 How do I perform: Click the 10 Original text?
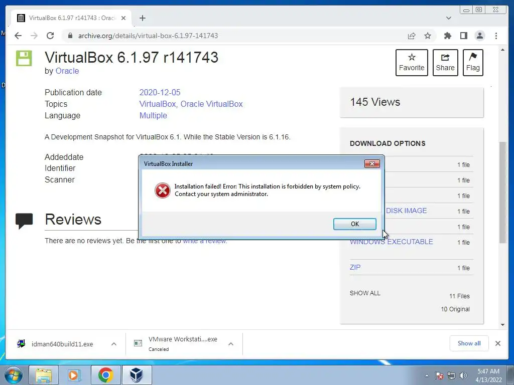pyautogui.click(x=455, y=309)
